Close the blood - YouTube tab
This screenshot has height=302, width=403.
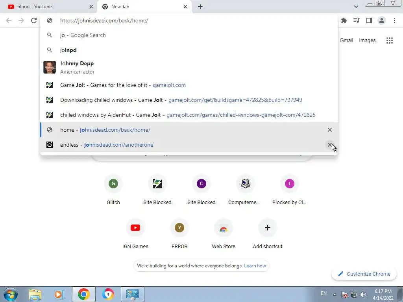[x=91, y=7]
